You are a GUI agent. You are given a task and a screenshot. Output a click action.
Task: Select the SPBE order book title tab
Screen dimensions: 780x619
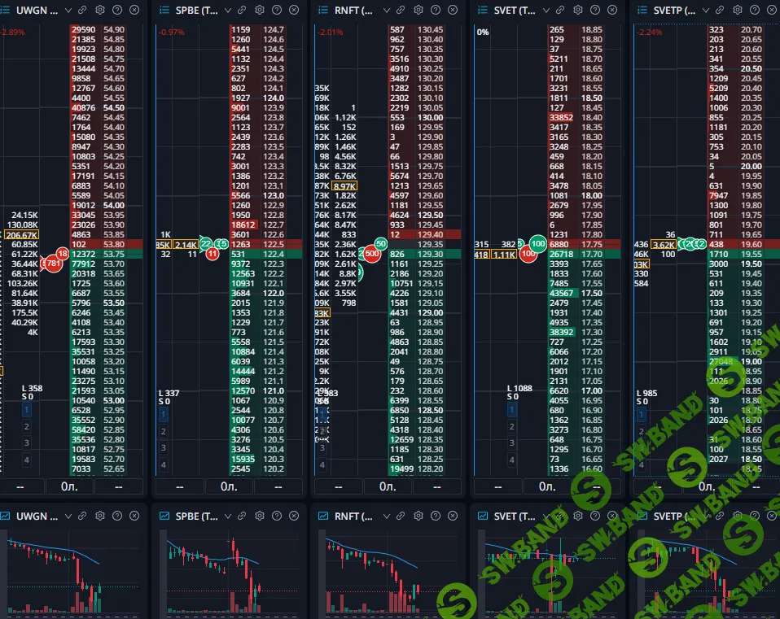pos(195,11)
